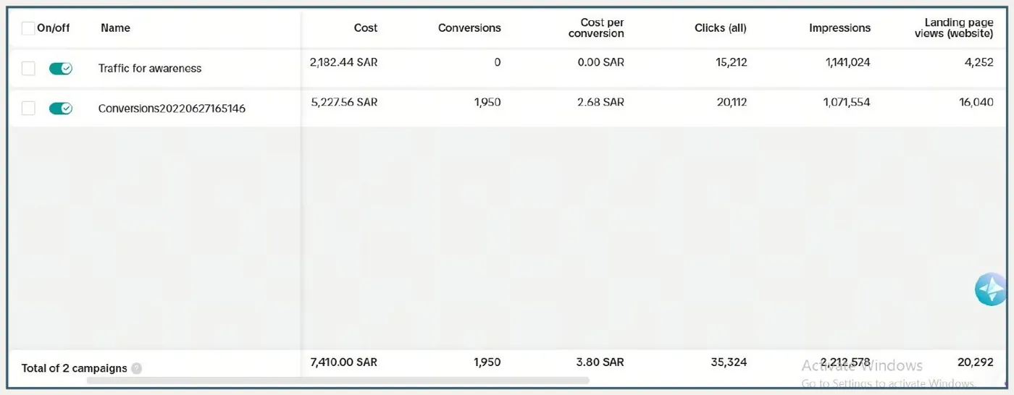Select the 0 conversions value for Traffic for awareness
This screenshot has height=395, width=1014.
click(498, 62)
